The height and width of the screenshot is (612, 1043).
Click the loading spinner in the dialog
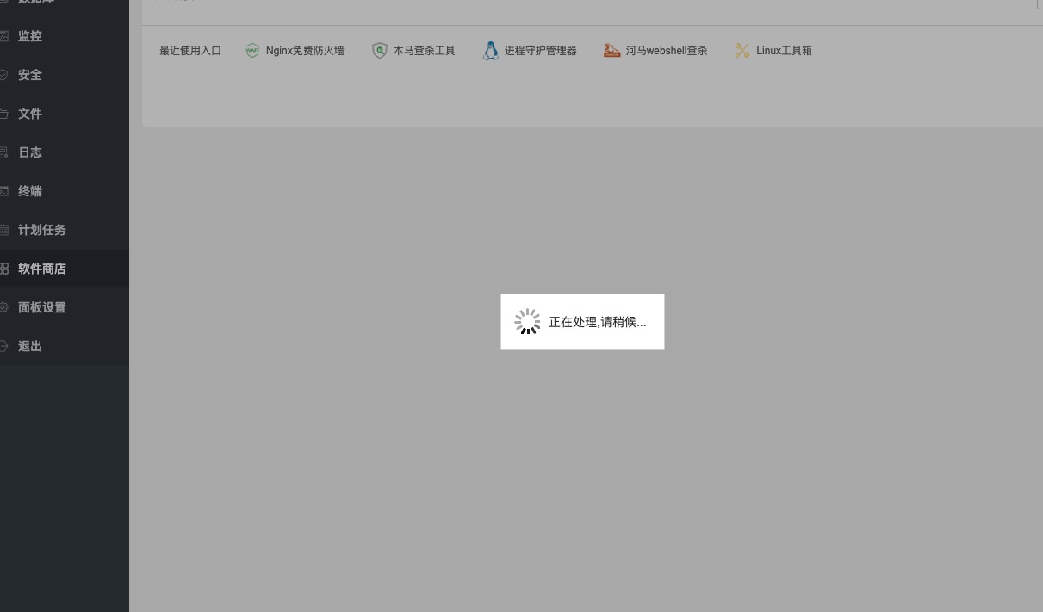point(527,322)
